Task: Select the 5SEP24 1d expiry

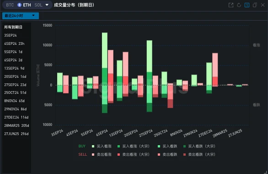Action: [13, 52]
